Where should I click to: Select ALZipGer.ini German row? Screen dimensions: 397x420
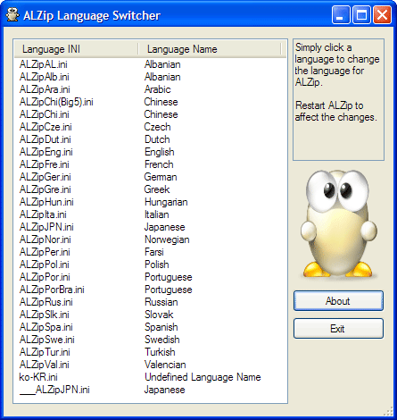tap(151, 177)
